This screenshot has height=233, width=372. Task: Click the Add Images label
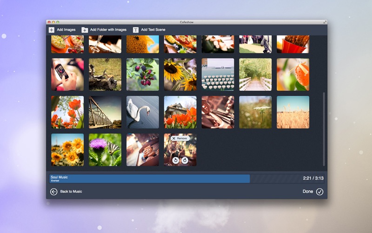(66, 30)
